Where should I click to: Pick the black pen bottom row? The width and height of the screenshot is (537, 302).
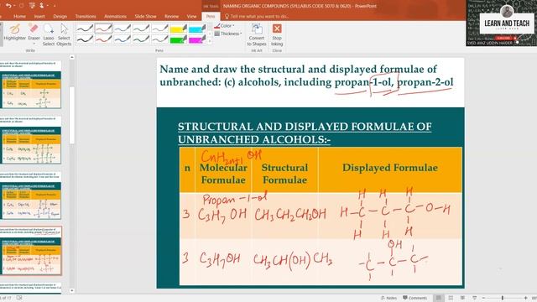[x=85, y=39]
